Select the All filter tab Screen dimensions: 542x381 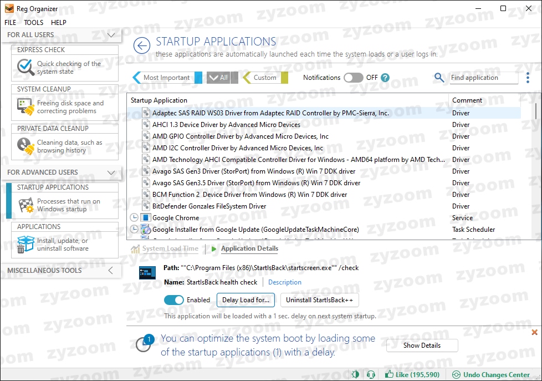(223, 78)
